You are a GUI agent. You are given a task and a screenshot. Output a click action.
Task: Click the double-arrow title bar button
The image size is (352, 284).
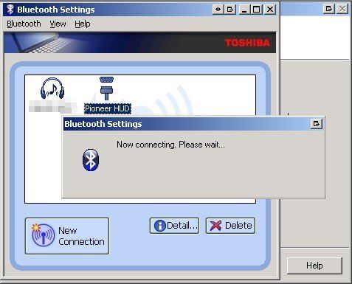(x=218, y=10)
